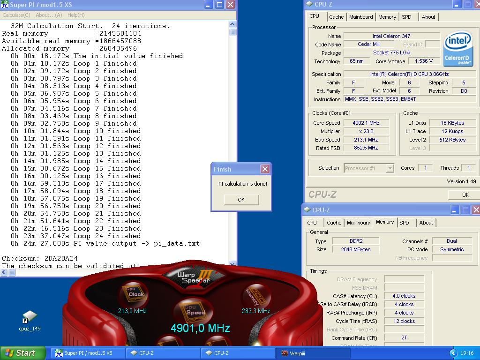Switch to Cache tab in upper CPU-Z

[x=337, y=17]
